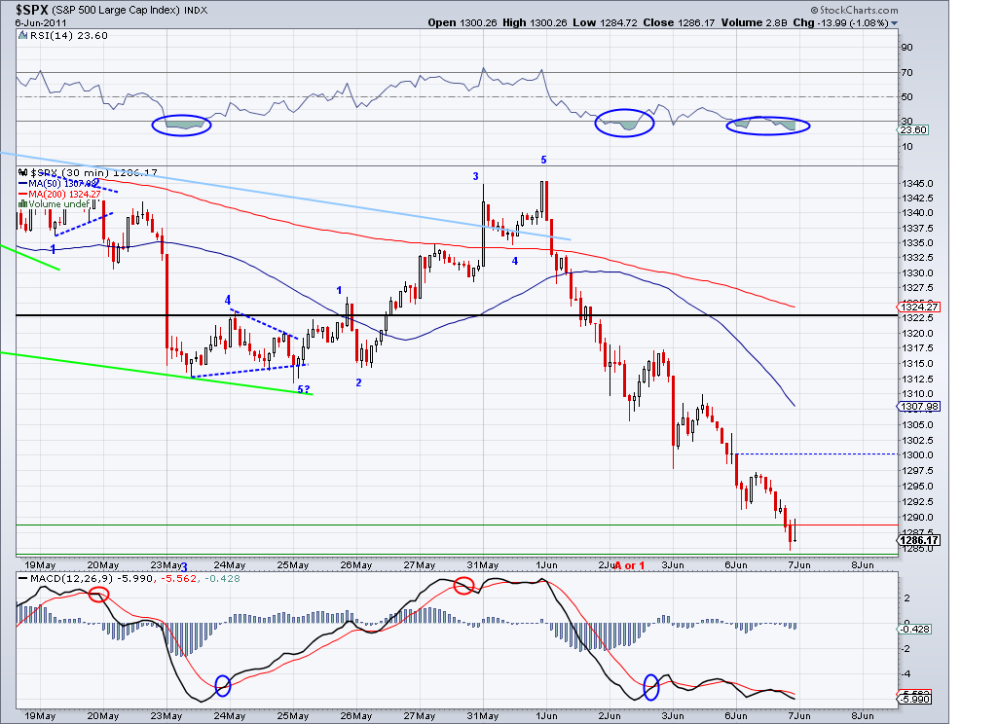Click the 'Open 1300.26' value
This screenshot has width=998, height=724.
tap(462, 23)
